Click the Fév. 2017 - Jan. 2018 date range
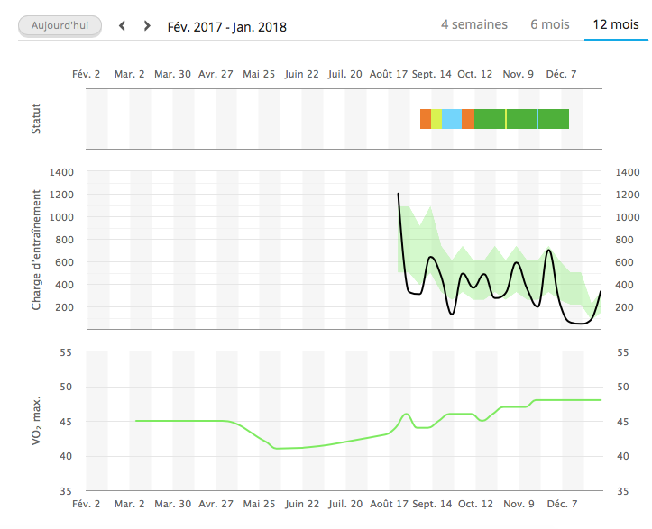 [226, 26]
